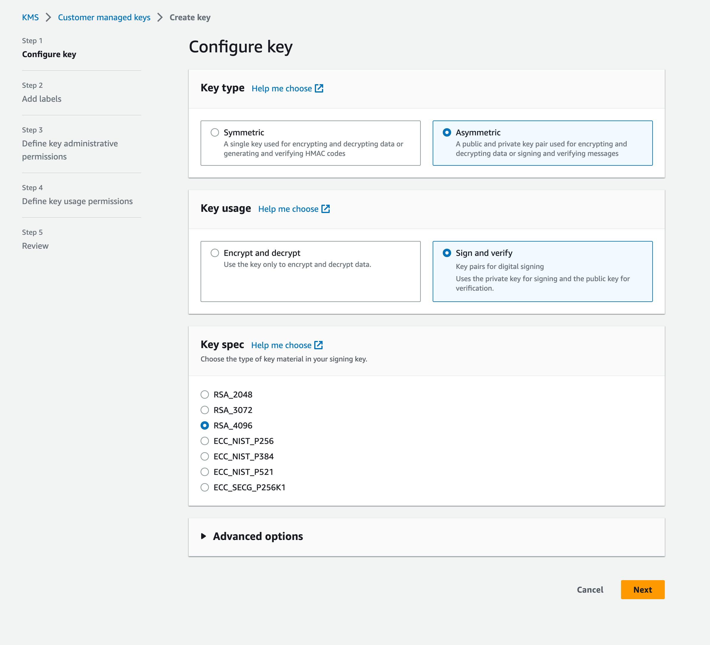
Task: Open external link icon beside Key type help
Action: pyautogui.click(x=319, y=88)
